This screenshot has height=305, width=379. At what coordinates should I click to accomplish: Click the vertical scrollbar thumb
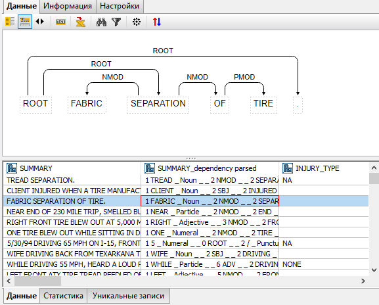tap(374, 179)
